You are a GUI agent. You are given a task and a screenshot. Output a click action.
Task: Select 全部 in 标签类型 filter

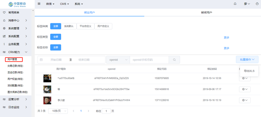pos(55,37)
